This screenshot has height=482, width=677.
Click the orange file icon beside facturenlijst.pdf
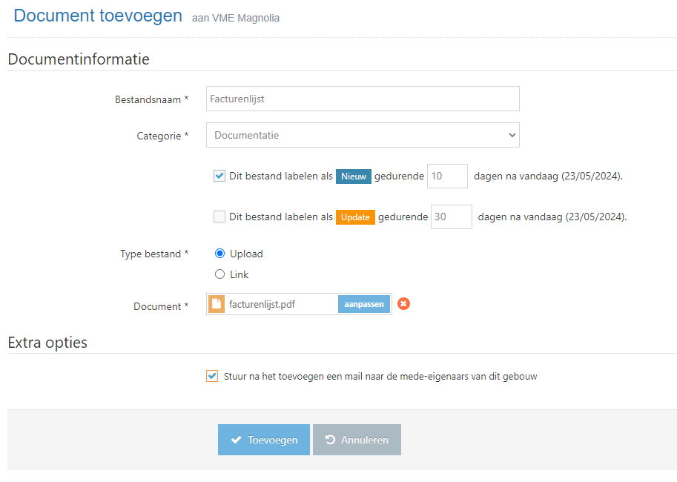[x=217, y=304]
